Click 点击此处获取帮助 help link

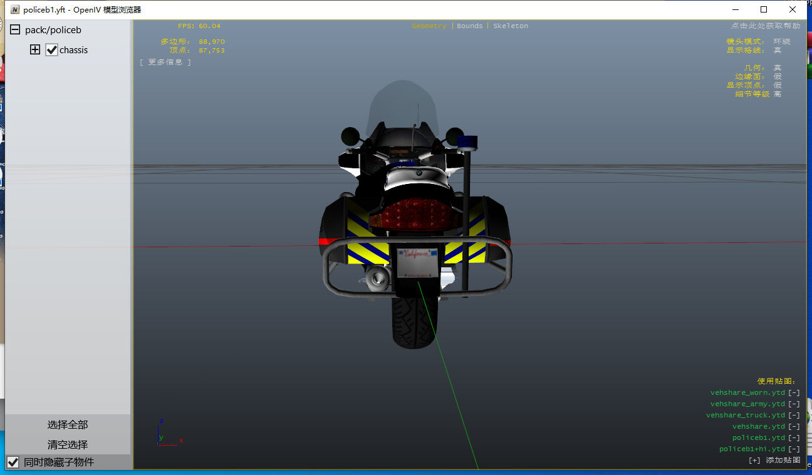click(765, 26)
